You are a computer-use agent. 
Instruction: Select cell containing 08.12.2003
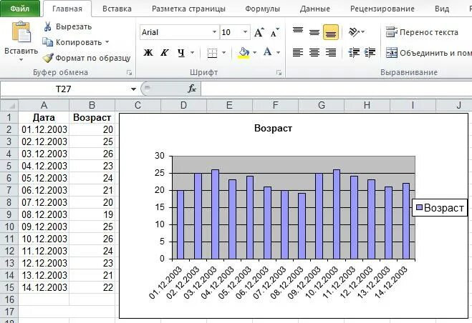44,214
